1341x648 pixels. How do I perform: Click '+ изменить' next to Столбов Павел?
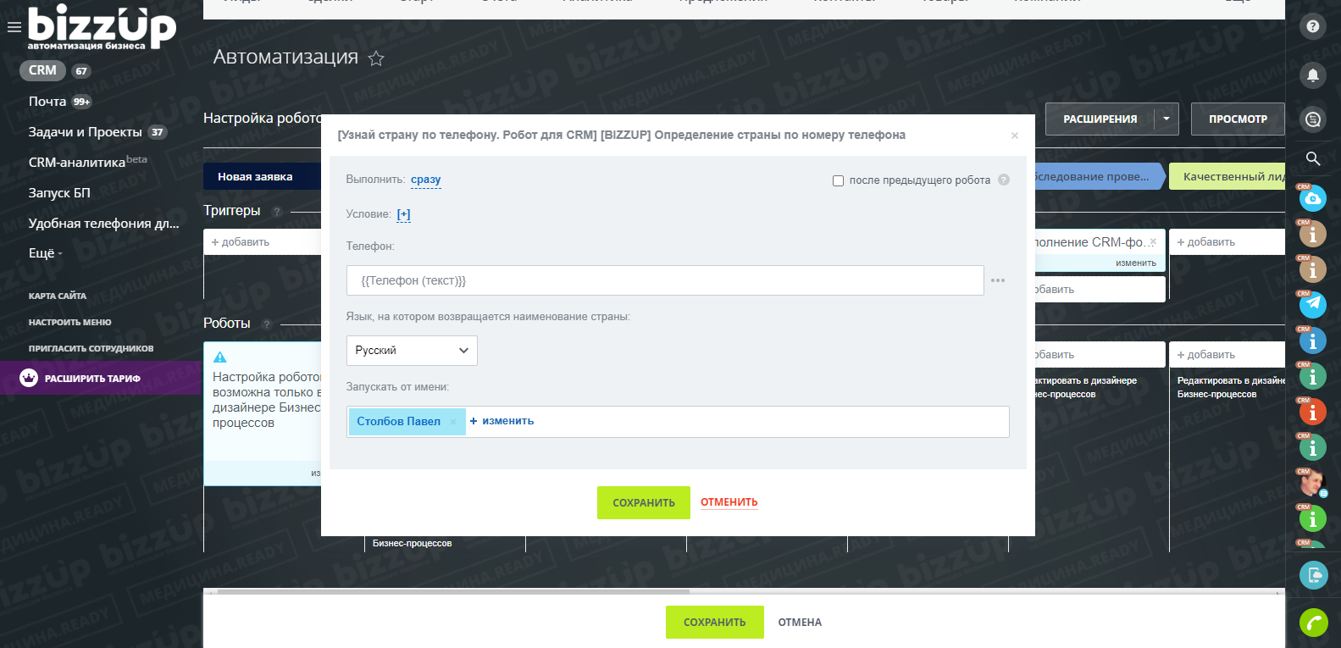(501, 421)
